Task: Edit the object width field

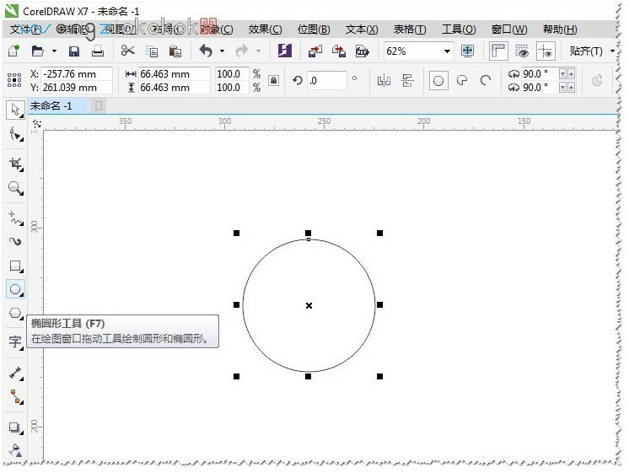Action: [x=174, y=74]
